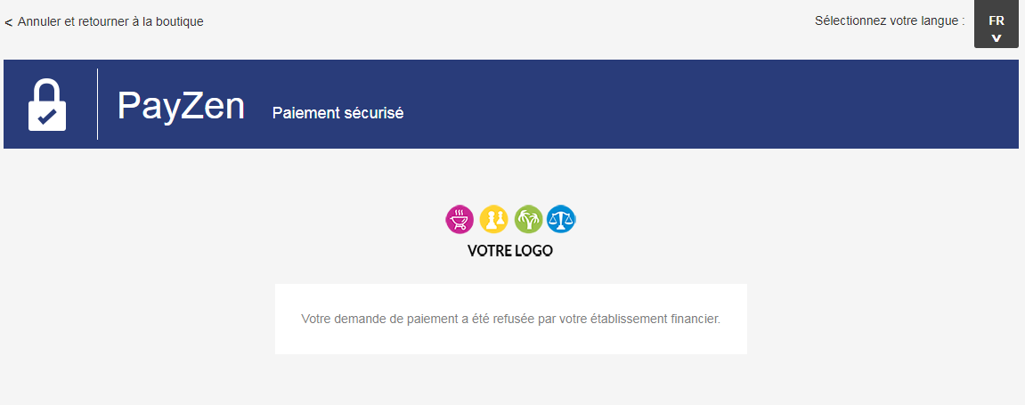Select the 'Sélectionnez votre langue' label
The height and width of the screenshot is (405, 1025).
click(x=890, y=20)
